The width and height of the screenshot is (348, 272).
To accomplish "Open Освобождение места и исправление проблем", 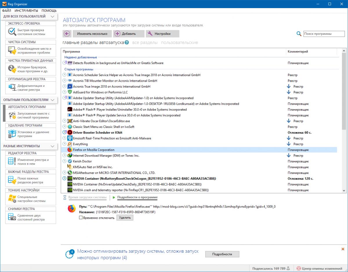I will (x=31, y=51).
